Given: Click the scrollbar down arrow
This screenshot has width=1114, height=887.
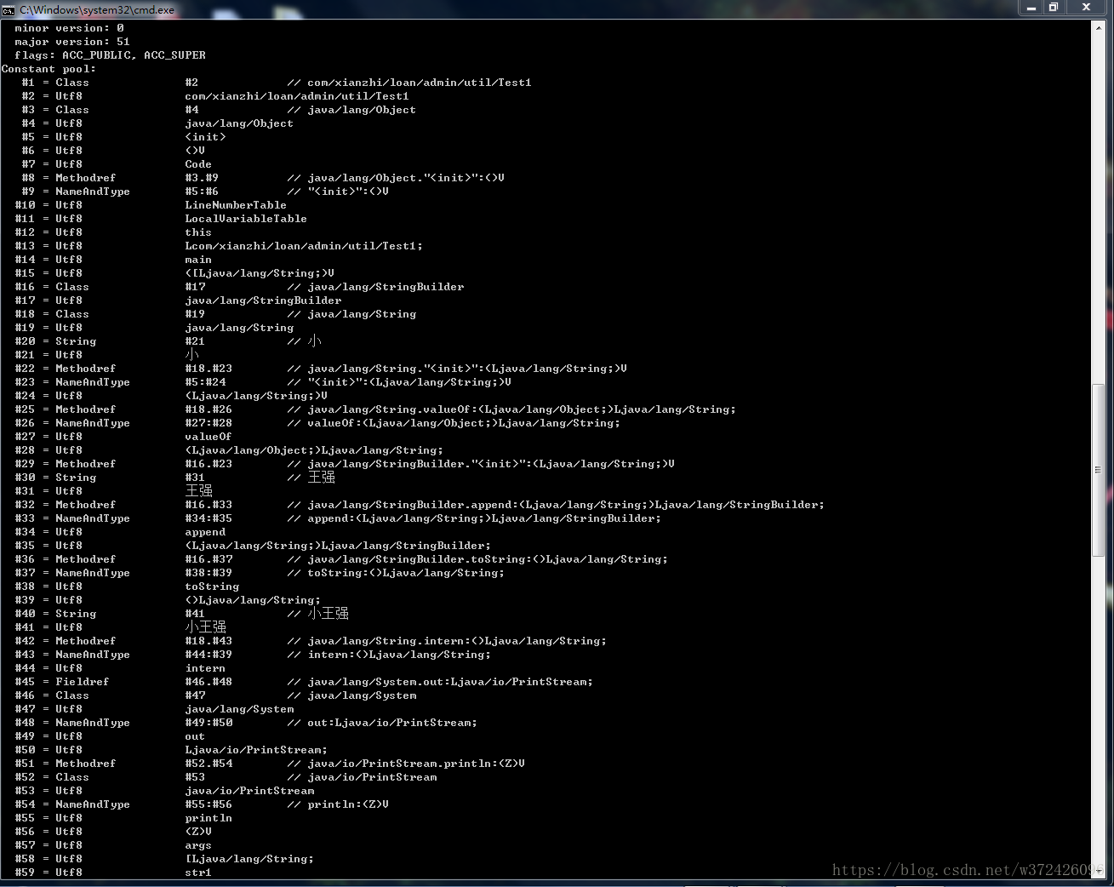Looking at the screenshot, I should tap(1098, 872).
